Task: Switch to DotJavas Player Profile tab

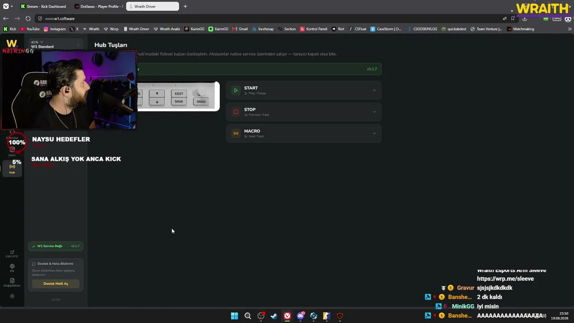Action: [98, 6]
